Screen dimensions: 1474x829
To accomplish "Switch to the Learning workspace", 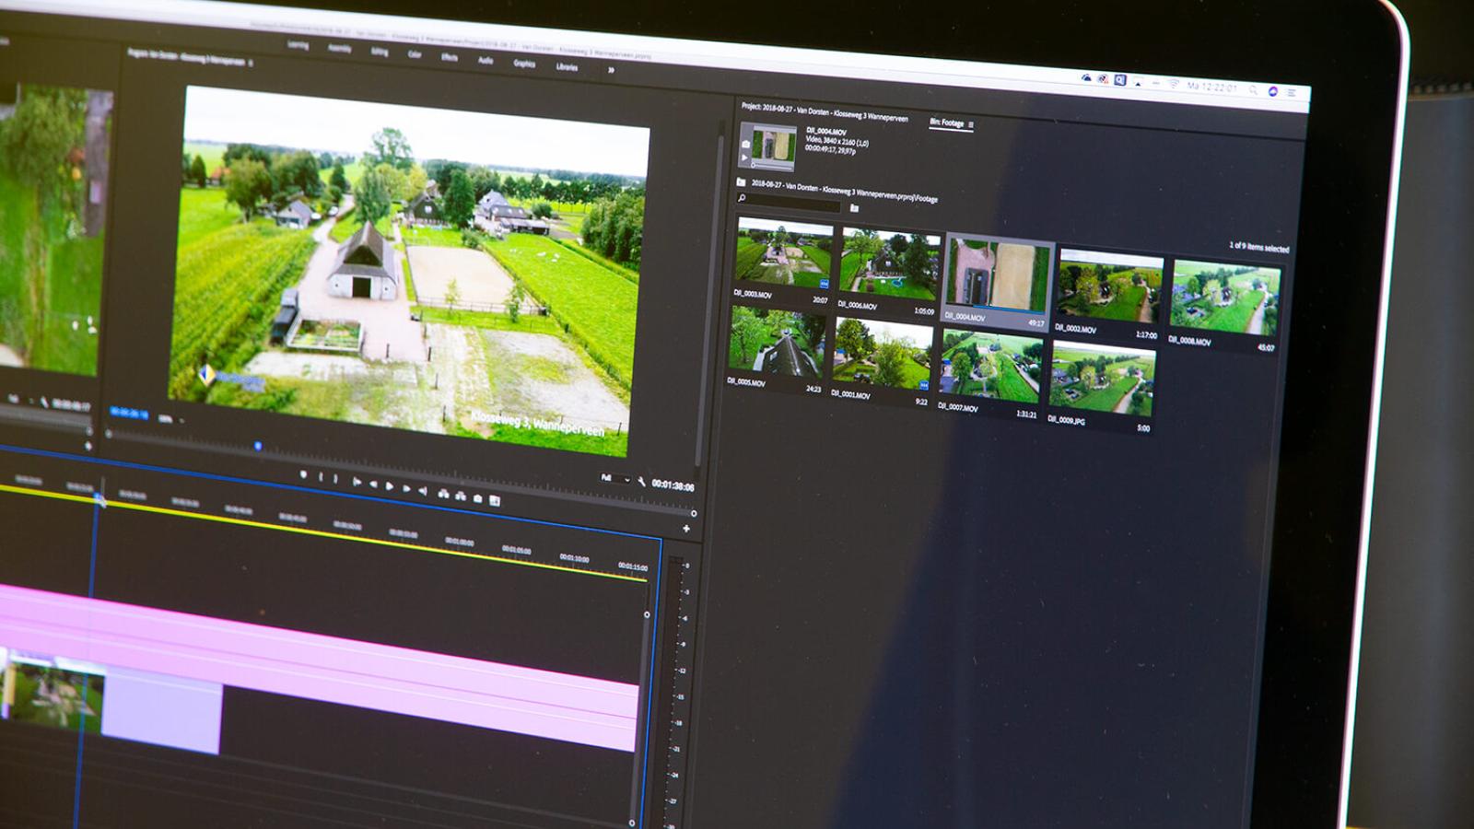I will (x=298, y=44).
